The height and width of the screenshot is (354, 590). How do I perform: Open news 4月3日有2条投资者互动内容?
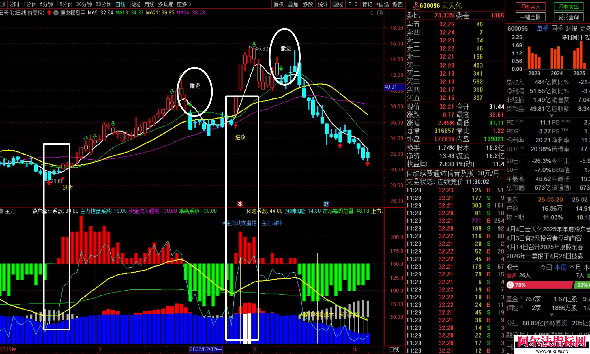click(544, 238)
